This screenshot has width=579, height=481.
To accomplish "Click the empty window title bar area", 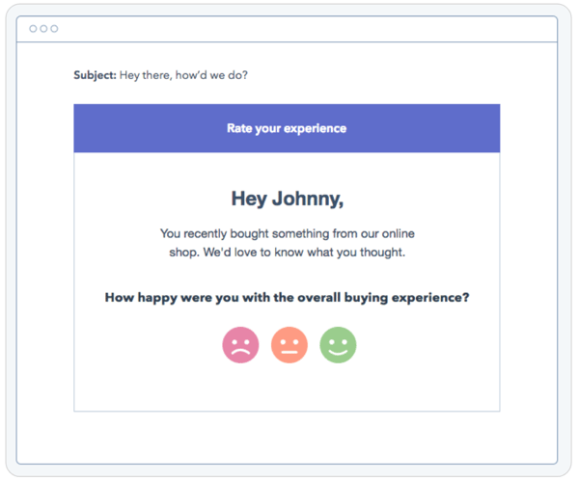I will point(289,29).
